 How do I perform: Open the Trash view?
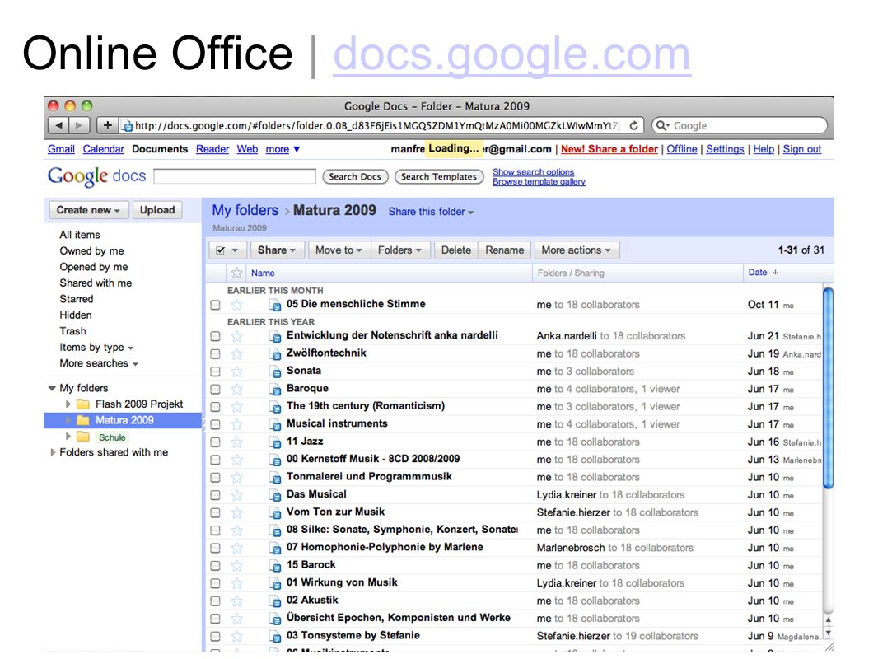[72, 331]
